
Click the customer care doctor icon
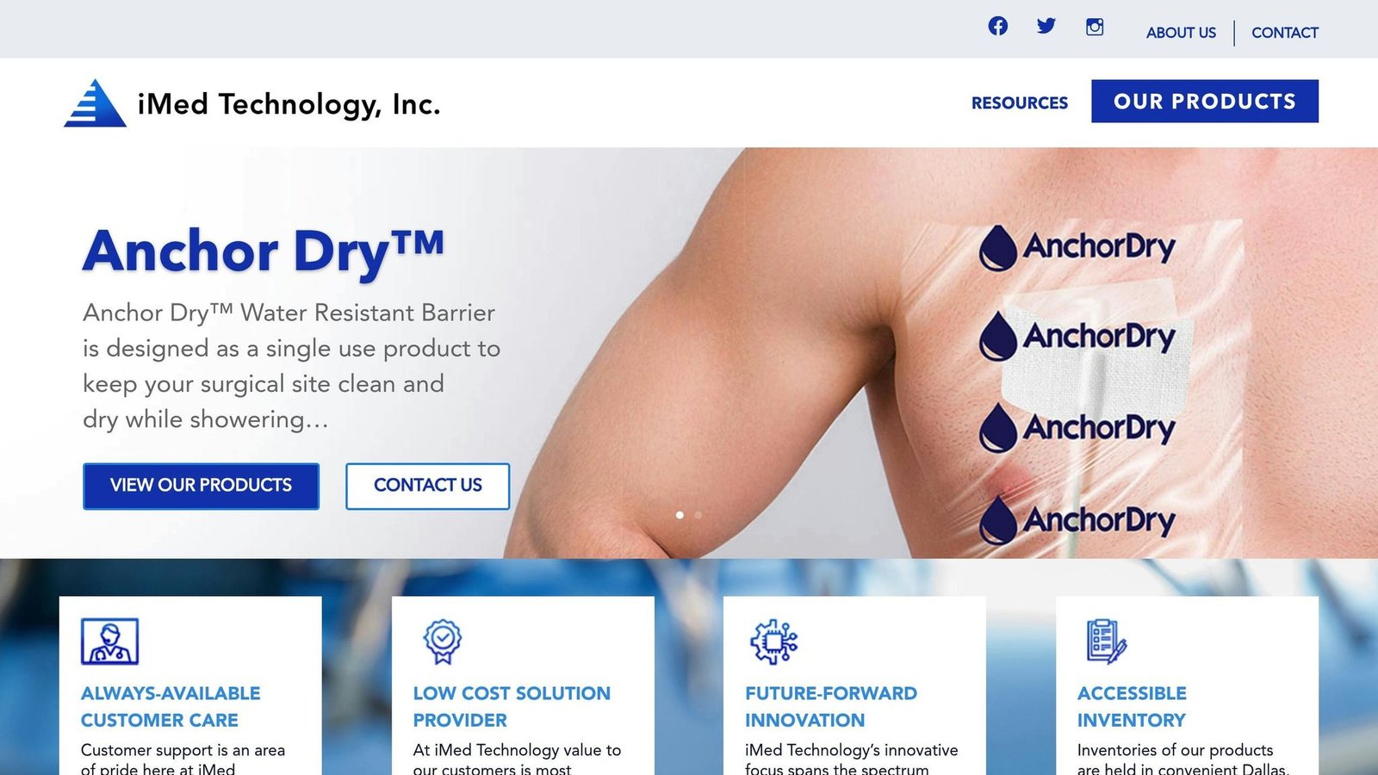click(x=109, y=641)
